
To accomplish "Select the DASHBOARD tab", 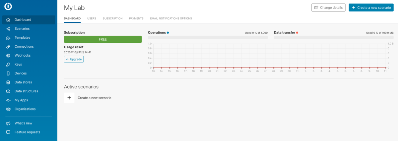I will [x=72, y=19].
